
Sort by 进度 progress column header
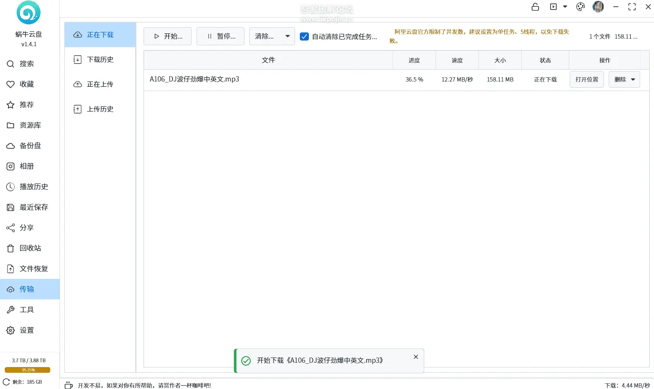(414, 61)
